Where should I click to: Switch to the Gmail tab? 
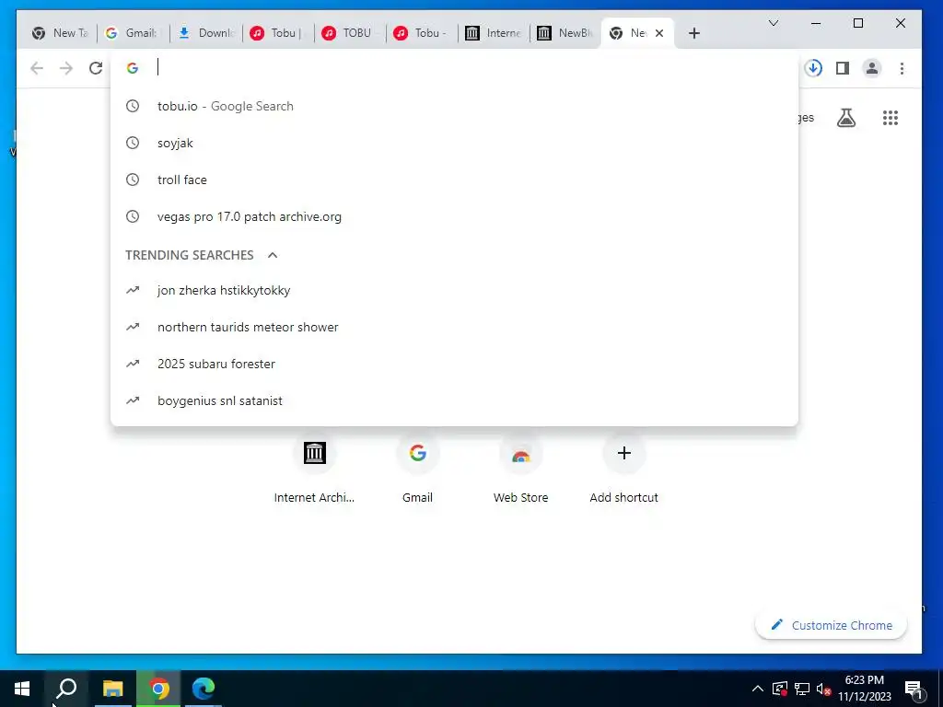[133, 33]
